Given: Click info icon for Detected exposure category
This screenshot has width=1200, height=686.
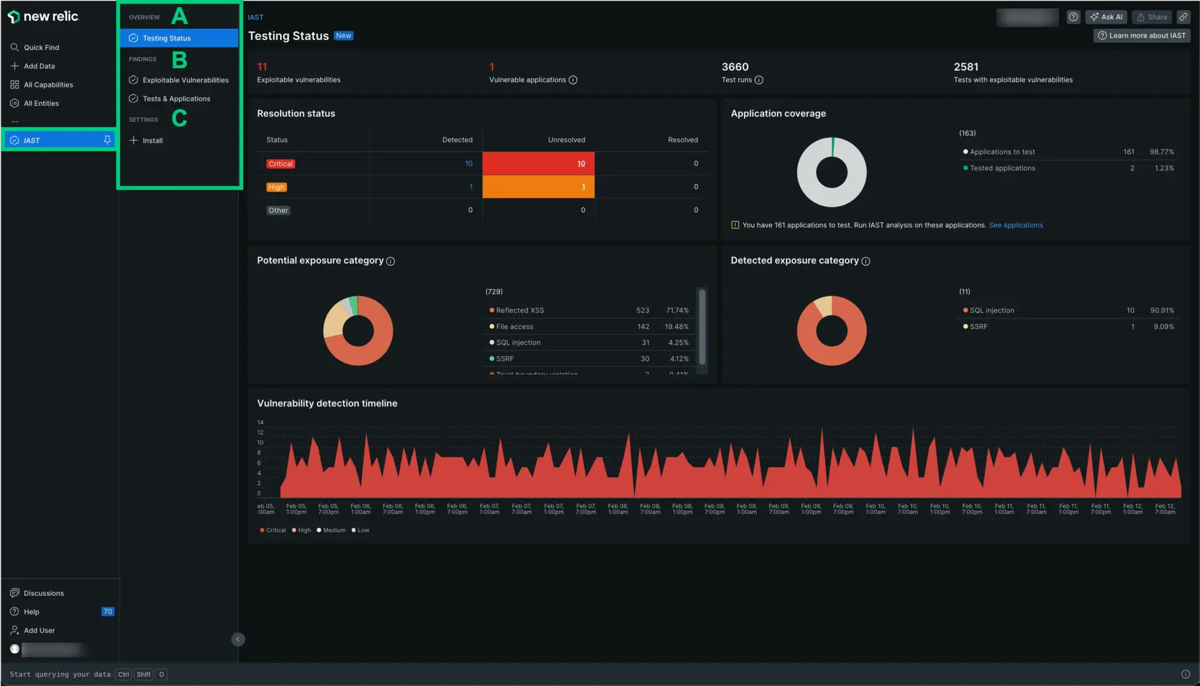Looking at the screenshot, I should pos(866,261).
